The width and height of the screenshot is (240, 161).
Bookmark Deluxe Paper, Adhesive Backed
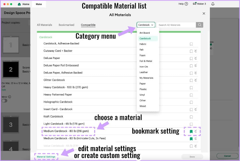(x=191, y=73)
